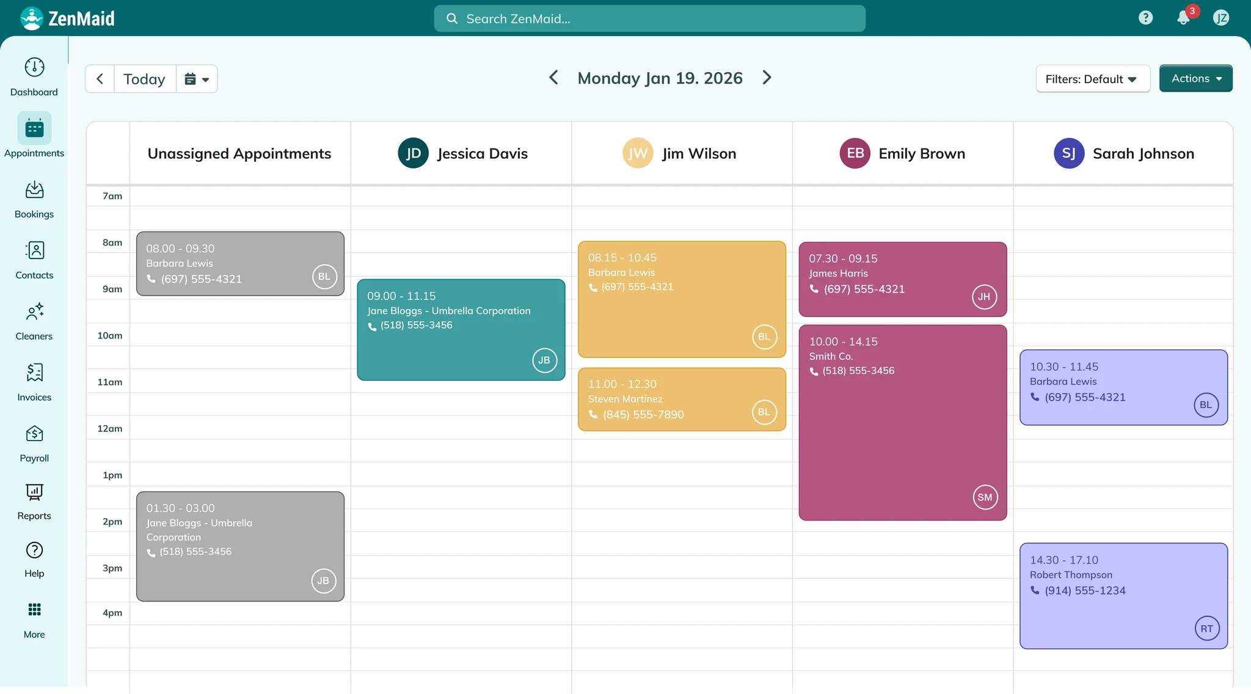
Task: Click the RT badge on Robert Thompson card
Action: (x=1206, y=629)
